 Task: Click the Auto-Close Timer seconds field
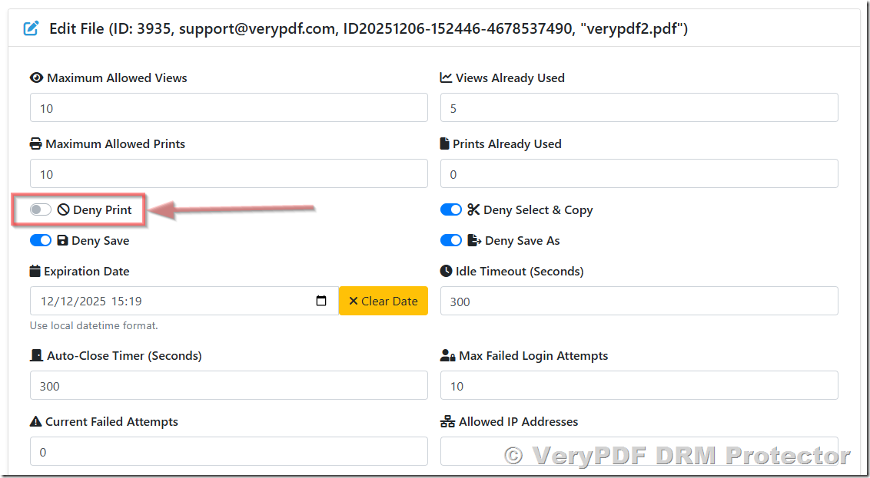pos(228,386)
